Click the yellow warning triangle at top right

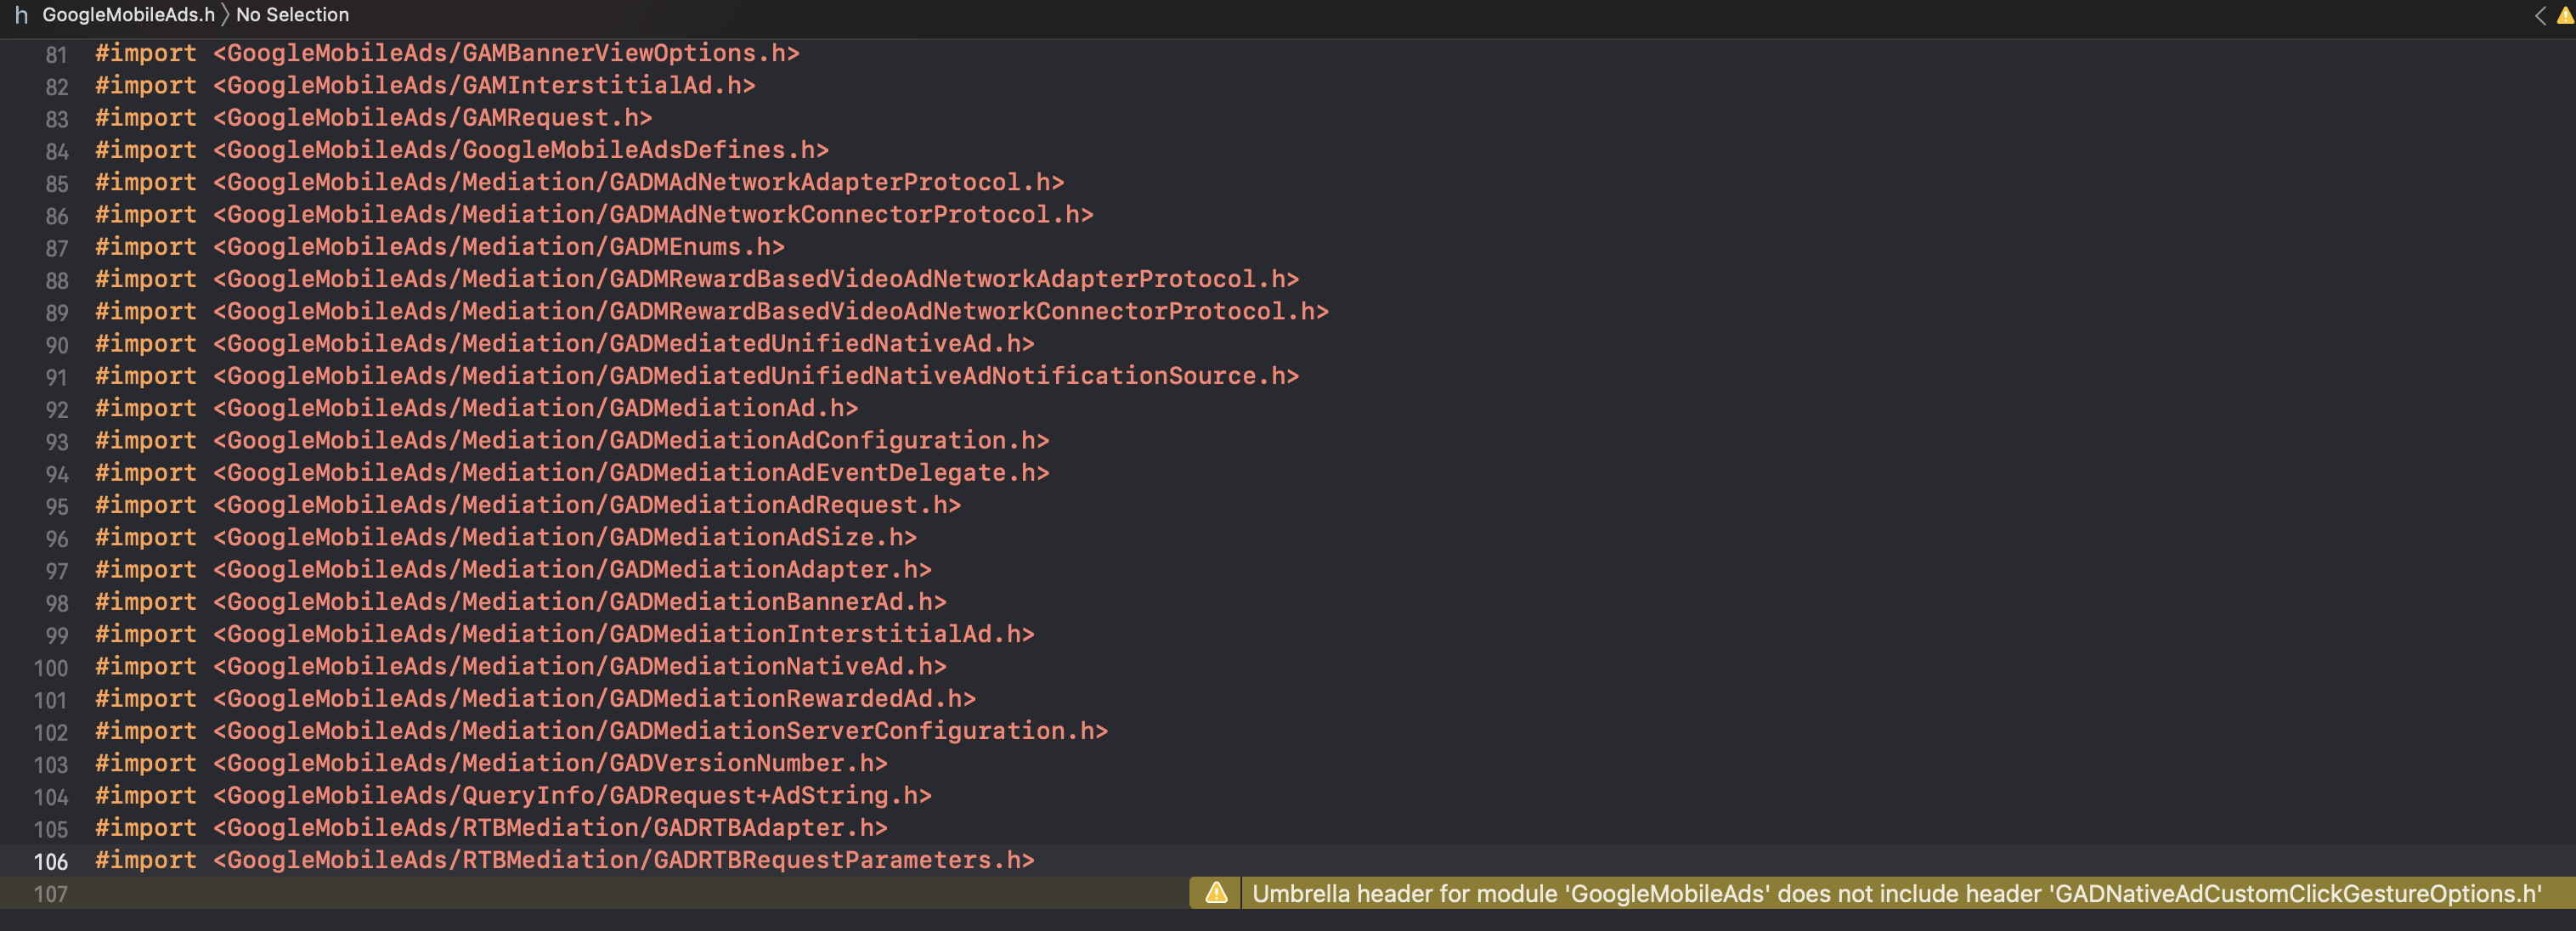pyautogui.click(x=2562, y=15)
